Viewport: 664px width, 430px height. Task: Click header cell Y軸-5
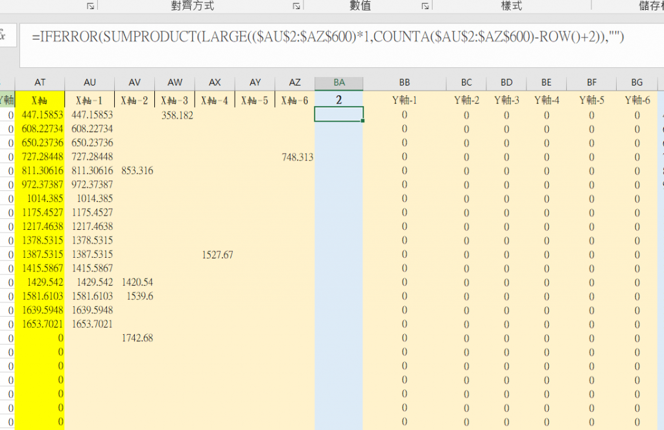591,100
